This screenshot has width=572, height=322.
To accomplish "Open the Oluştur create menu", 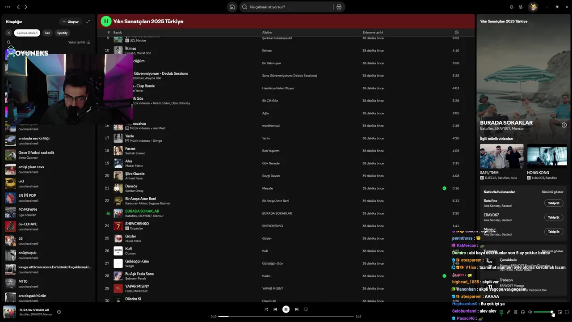I will pyautogui.click(x=71, y=21).
